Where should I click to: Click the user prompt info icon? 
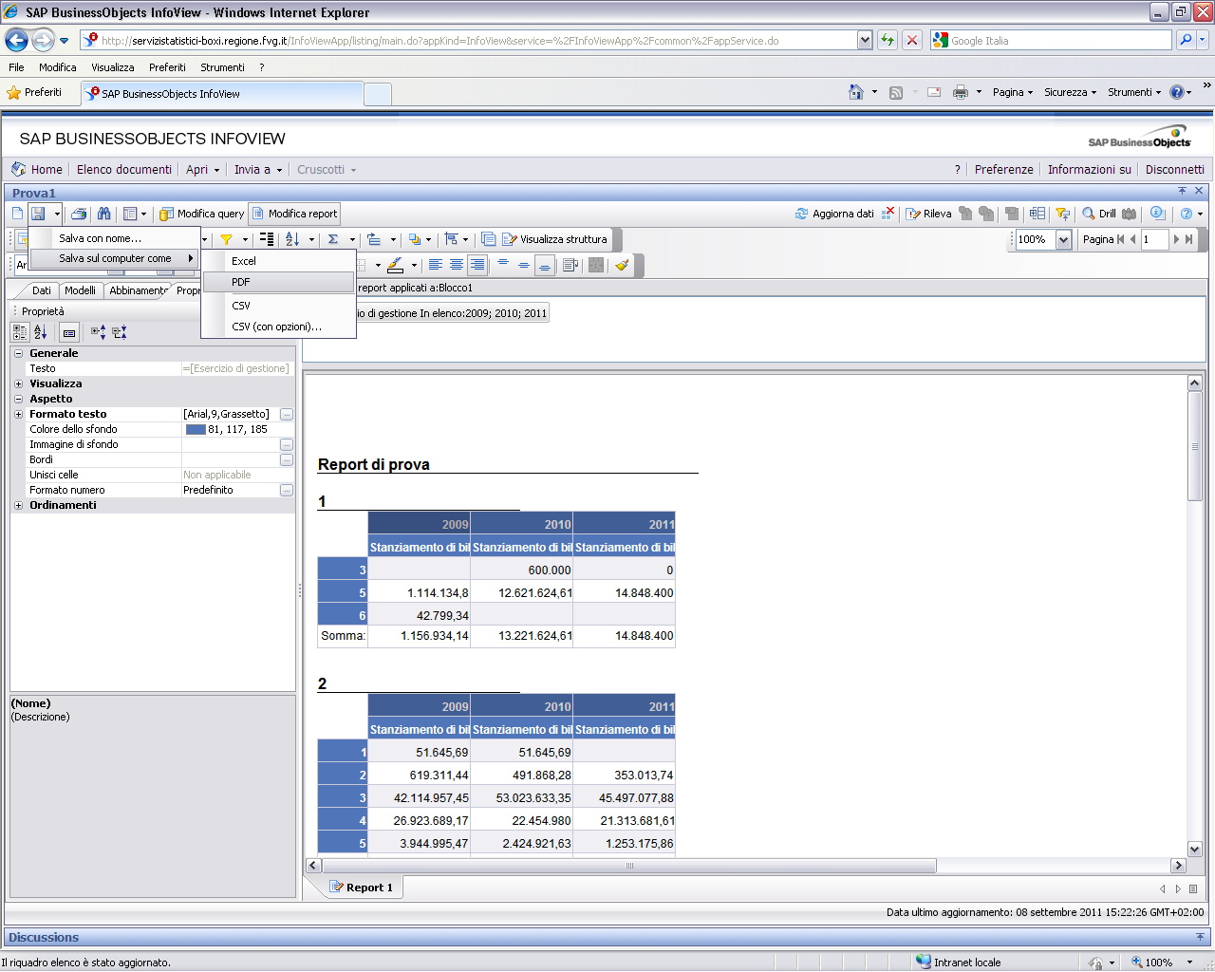click(x=1157, y=213)
